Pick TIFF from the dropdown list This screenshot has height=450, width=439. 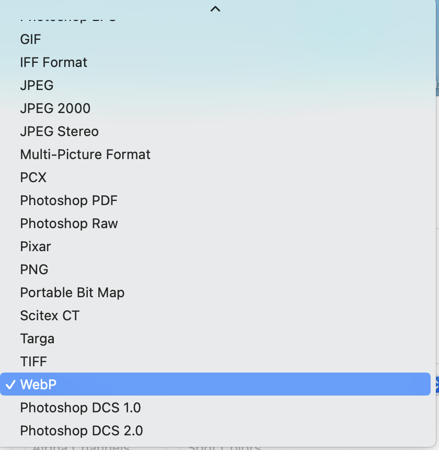[33, 362]
